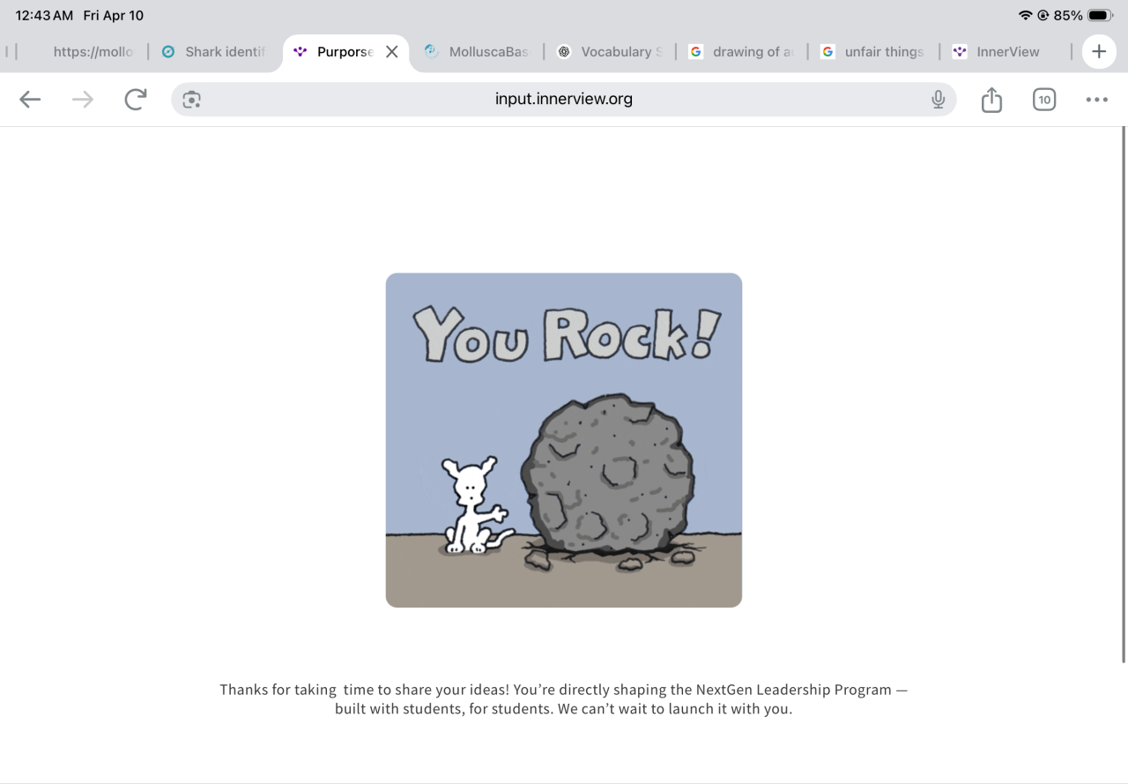Tap the 12:43 AM clock
This screenshot has height=784, width=1128.
tap(44, 15)
